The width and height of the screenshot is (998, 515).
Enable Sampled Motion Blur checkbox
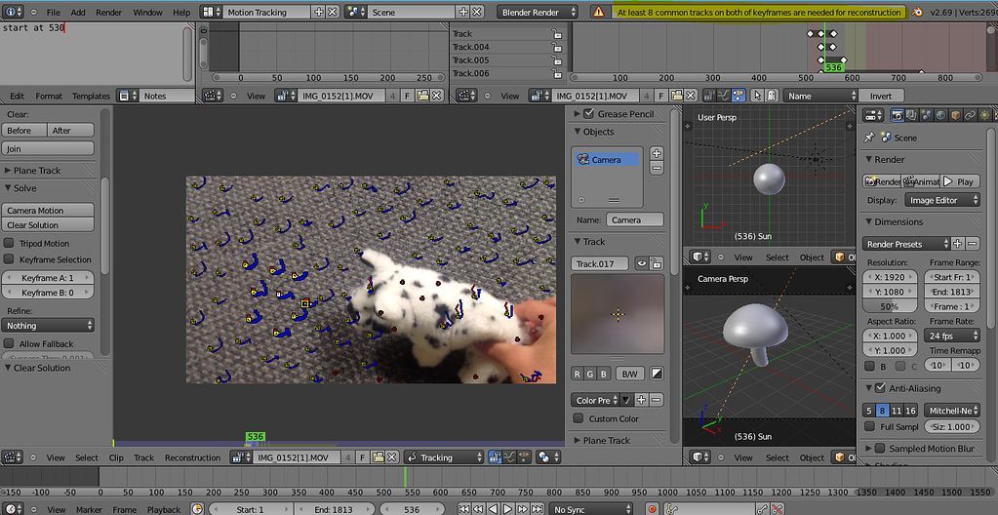pyautogui.click(x=880, y=448)
